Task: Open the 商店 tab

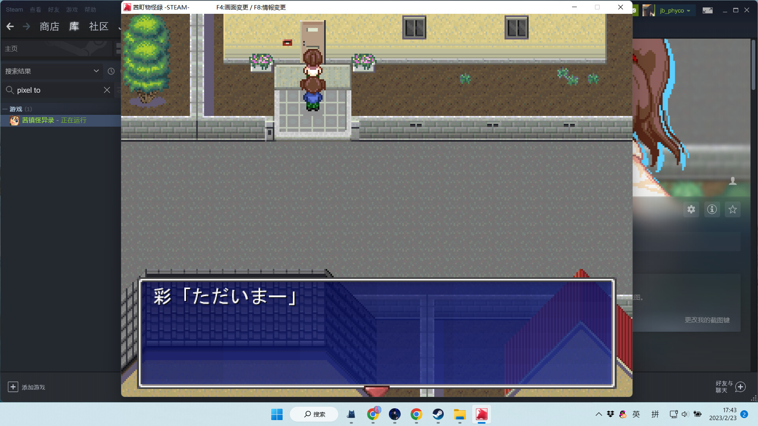Action: pyautogui.click(x=49, y=26)
